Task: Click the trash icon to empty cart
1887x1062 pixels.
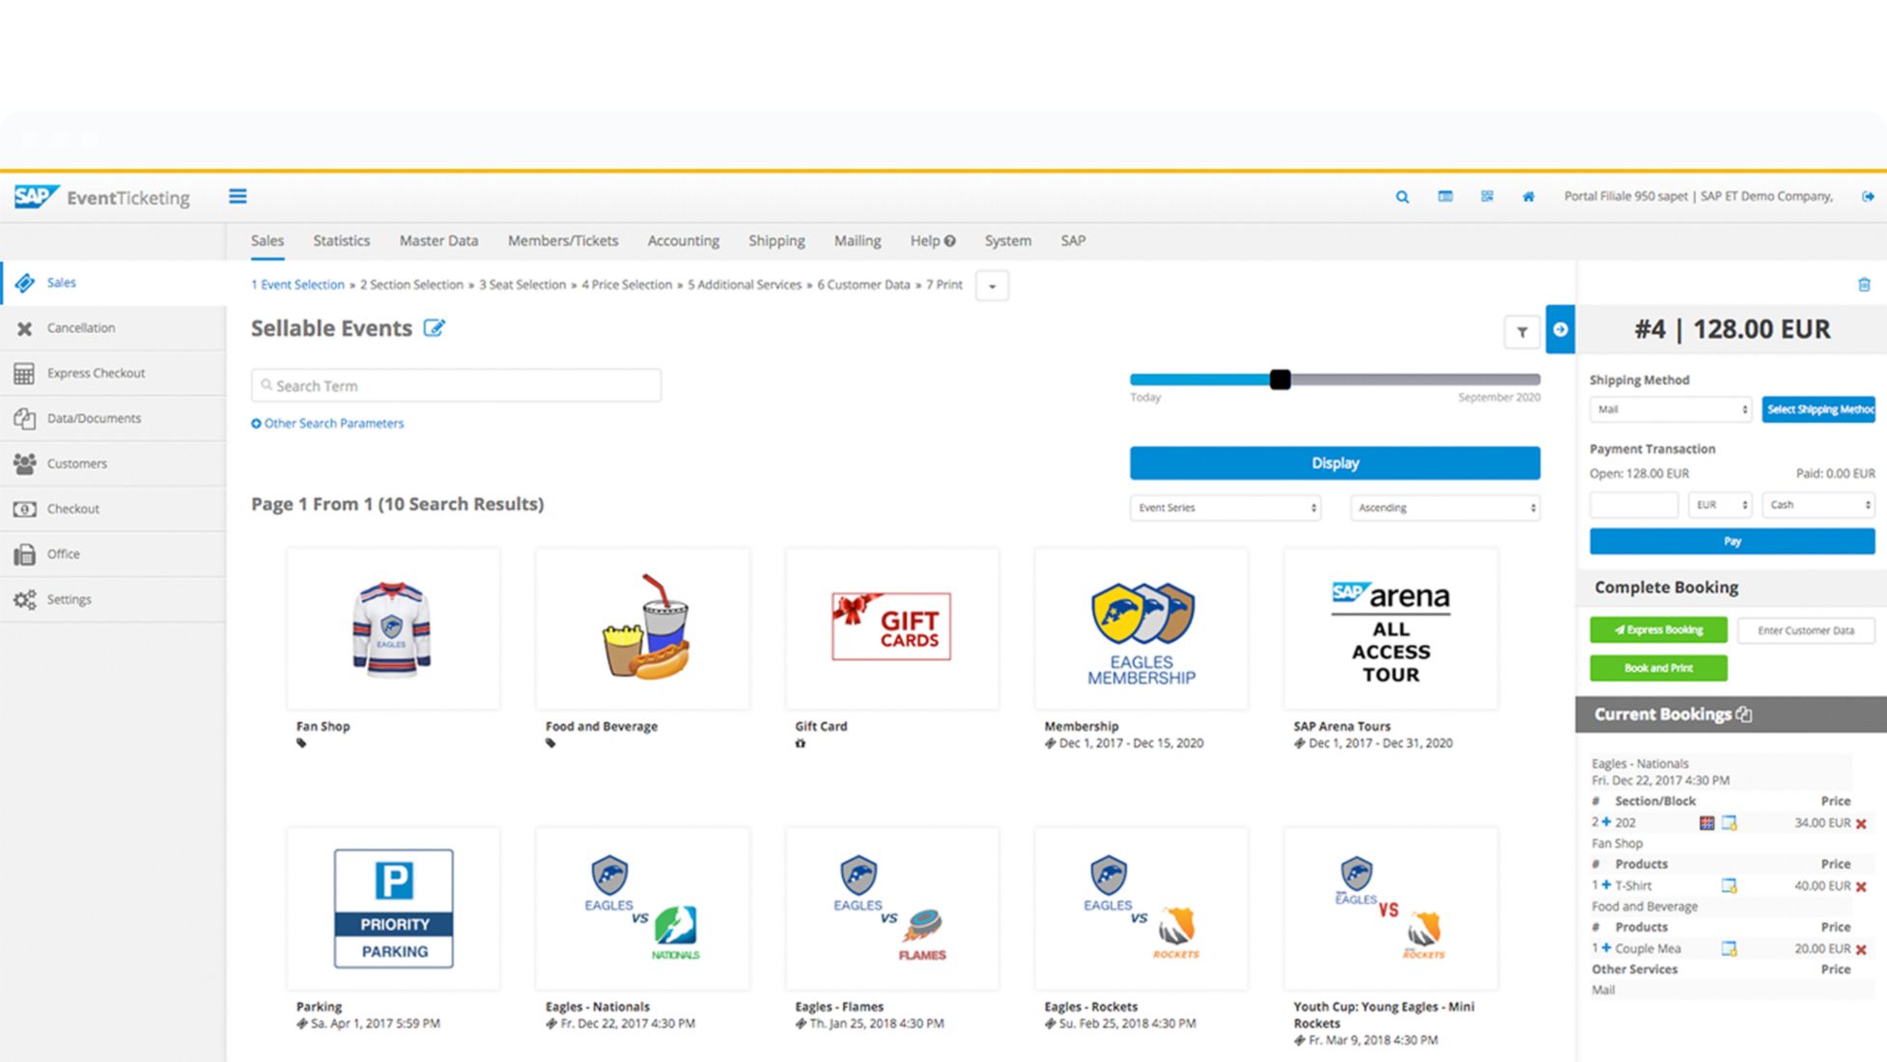Action: [x=1864, y=285]
